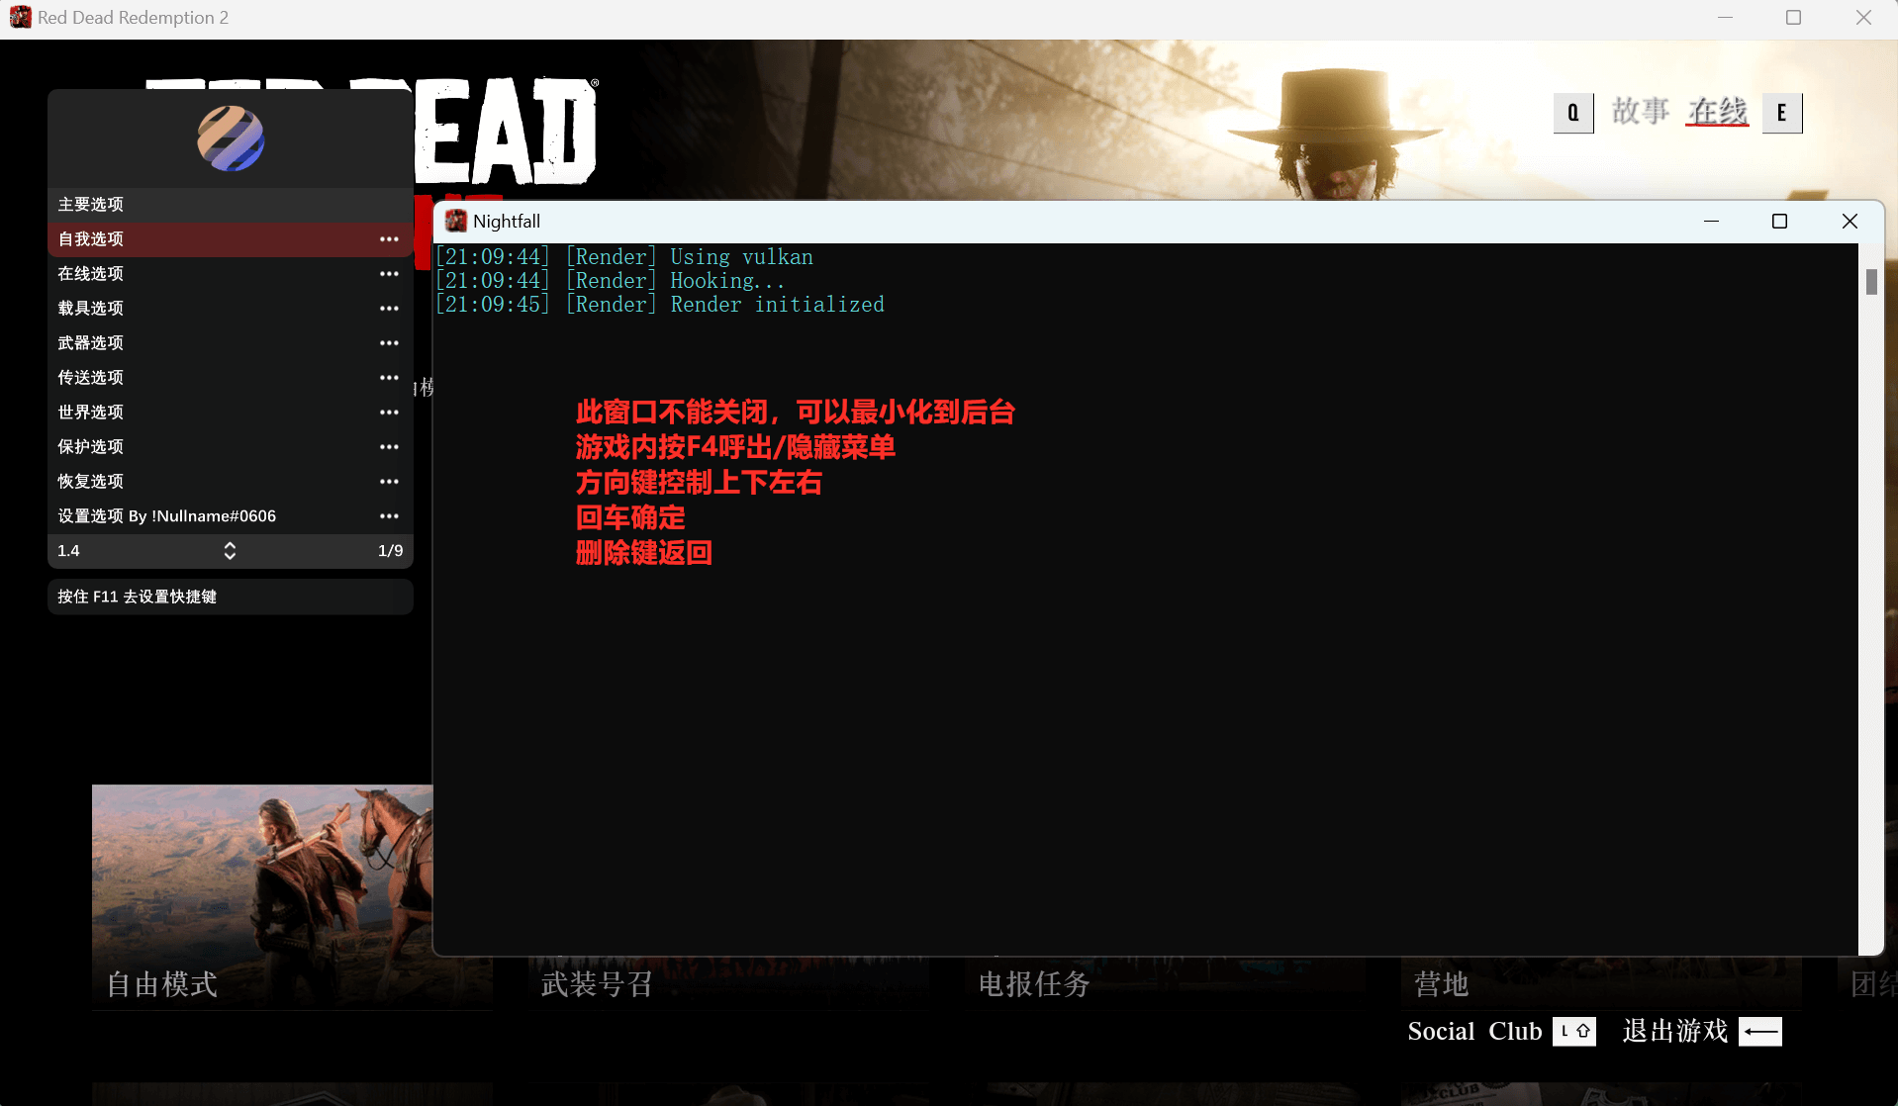Click the 退出游戏 button

(x=1674, y=1031)
